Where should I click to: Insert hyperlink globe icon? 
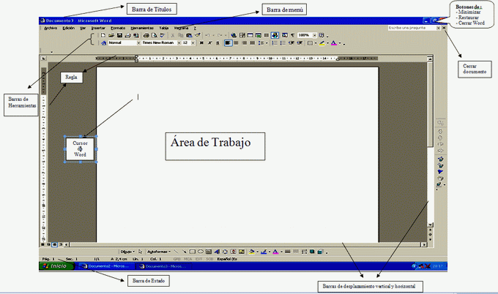pos(234,35)
